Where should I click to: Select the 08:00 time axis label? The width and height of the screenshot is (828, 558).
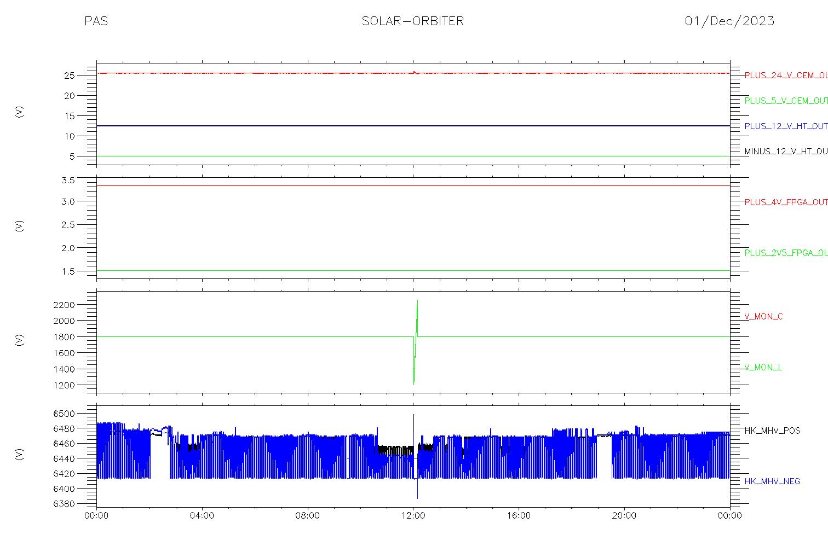click(308, 516)
